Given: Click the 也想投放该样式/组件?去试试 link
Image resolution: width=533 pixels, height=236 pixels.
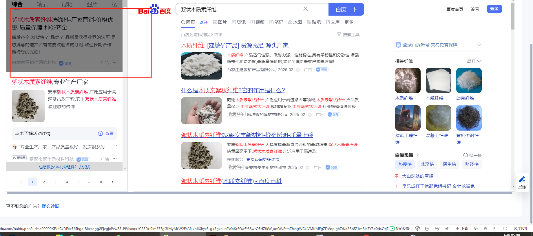Looking at the screenshot, I should tap(64, 167).
